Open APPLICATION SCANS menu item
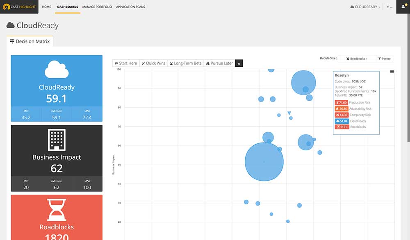This screenshot has width=410, height=240. 130,7
